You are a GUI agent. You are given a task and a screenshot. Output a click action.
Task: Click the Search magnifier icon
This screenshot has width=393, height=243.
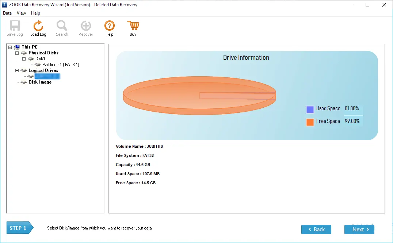[62, 26]
